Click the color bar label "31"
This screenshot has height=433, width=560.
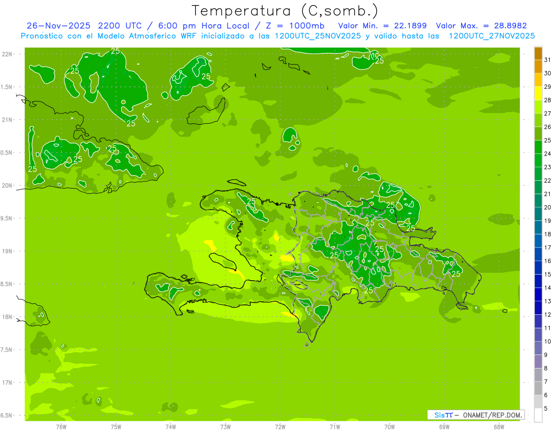tap(548, 60)
